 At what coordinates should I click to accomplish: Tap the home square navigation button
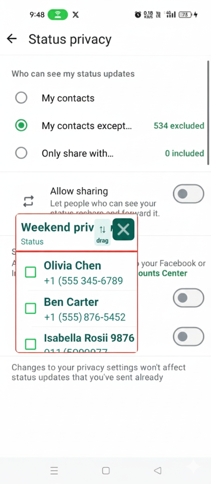(105, 470)
